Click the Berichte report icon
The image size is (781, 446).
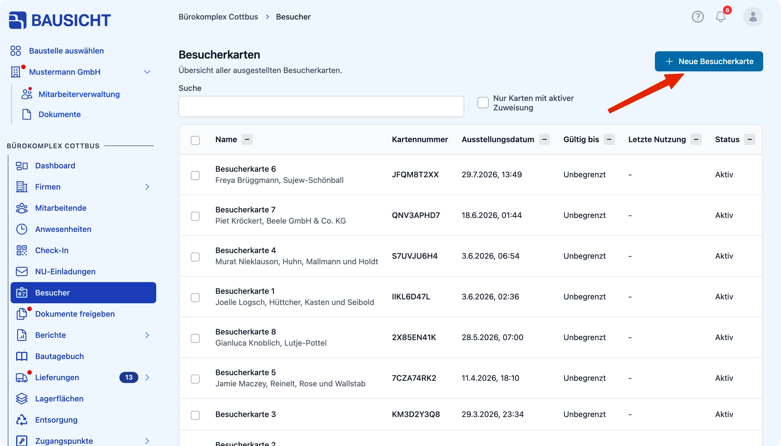[x=22, y=335]
